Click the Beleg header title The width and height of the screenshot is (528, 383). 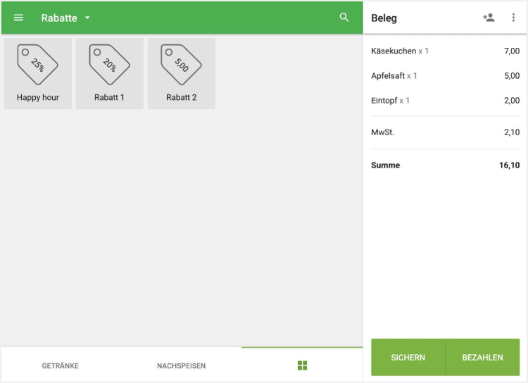[384, 18]
